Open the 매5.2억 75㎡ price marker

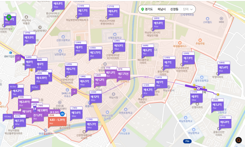(x=218, y=105)
